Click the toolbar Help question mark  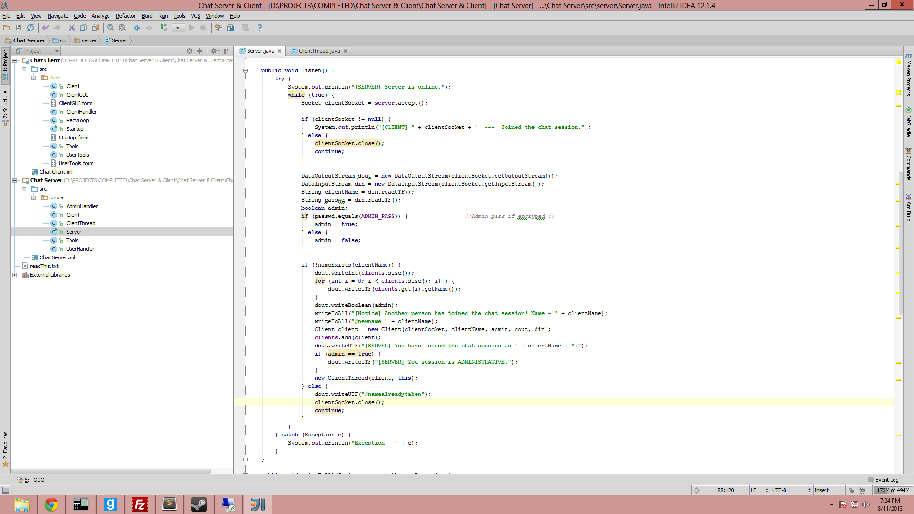[x=259, y=28]
